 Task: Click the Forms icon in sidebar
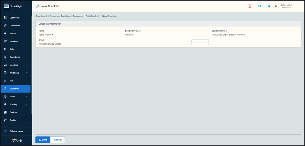click(5, 96)
